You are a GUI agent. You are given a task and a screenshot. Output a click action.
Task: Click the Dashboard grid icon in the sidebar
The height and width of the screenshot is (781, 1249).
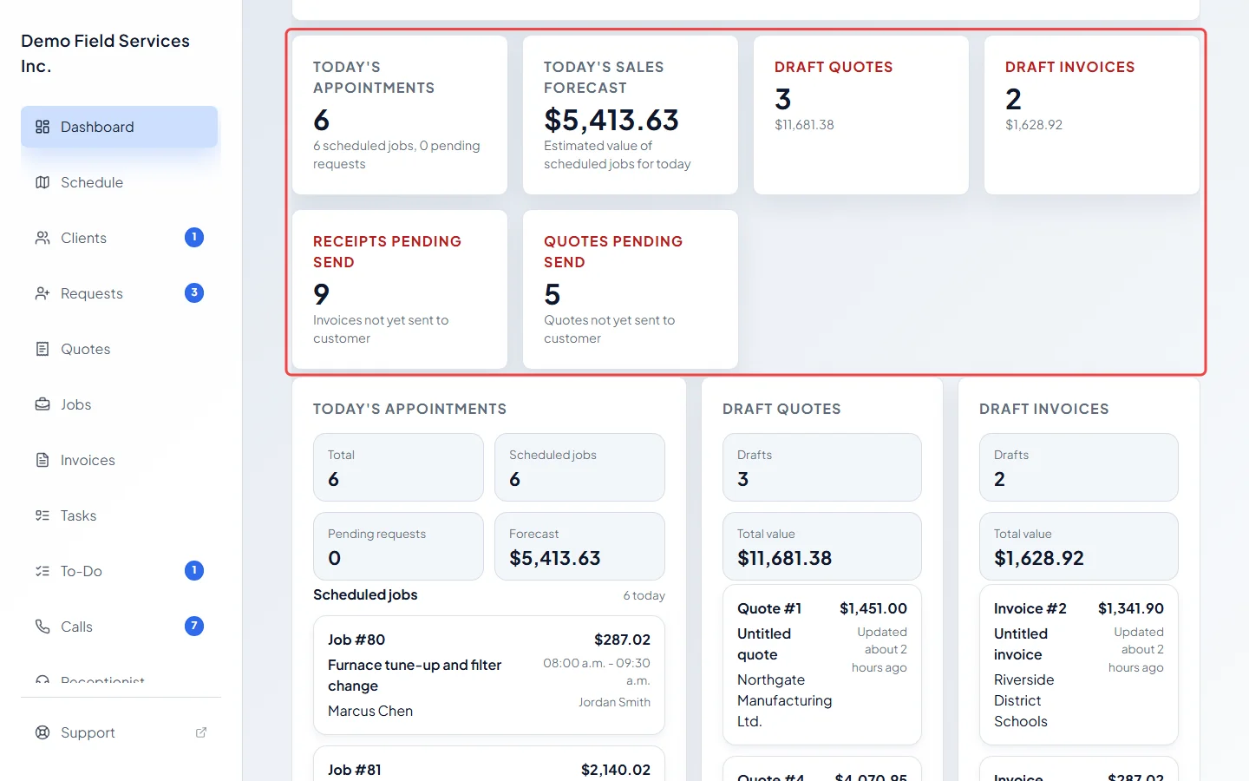[x=43, y=127]
